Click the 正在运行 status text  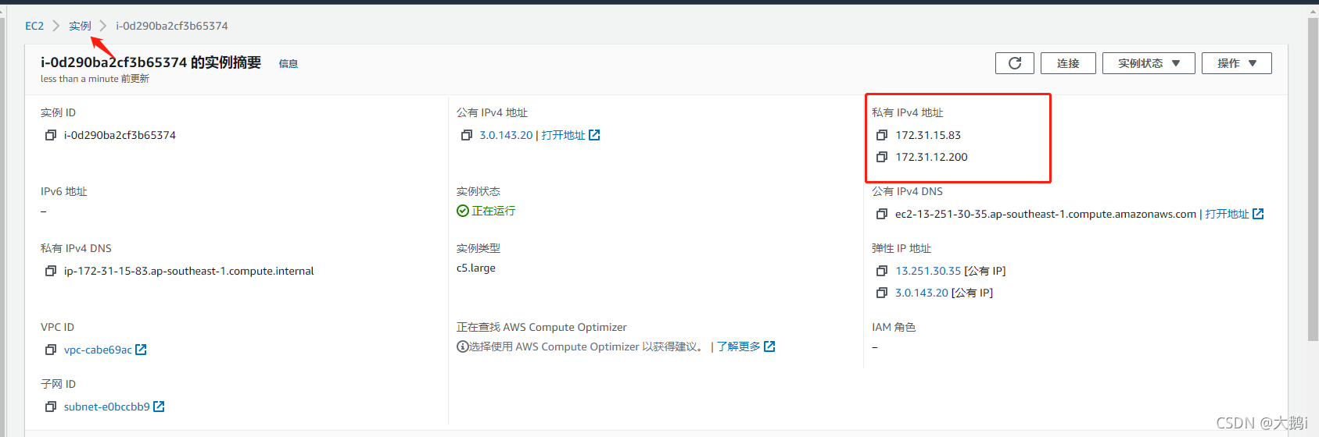pyautogui.click(x=493, y=211)
